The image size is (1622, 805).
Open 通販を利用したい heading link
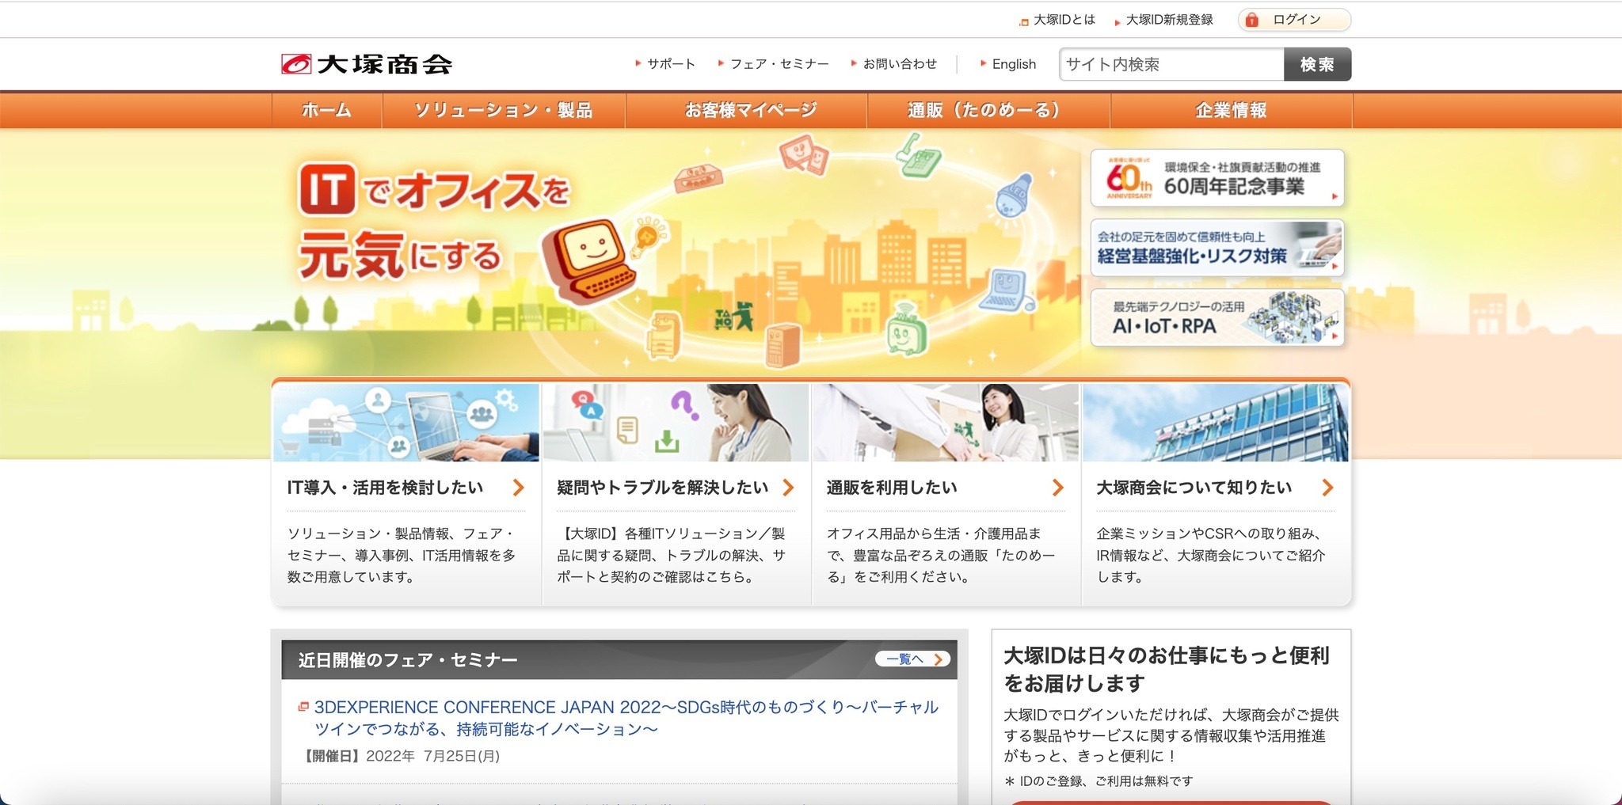pos(892,488)
